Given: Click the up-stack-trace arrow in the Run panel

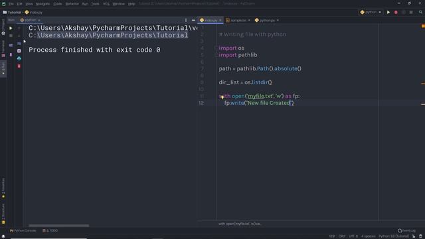Looking at the screenshot, I should [x=19, y=28].
